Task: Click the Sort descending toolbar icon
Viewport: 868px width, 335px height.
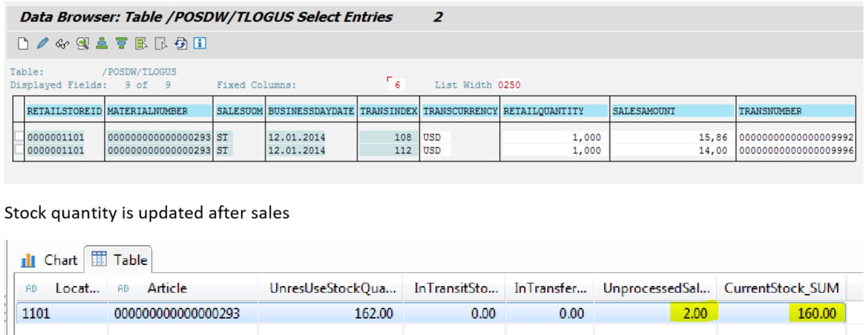Action: tap(122, 43)
